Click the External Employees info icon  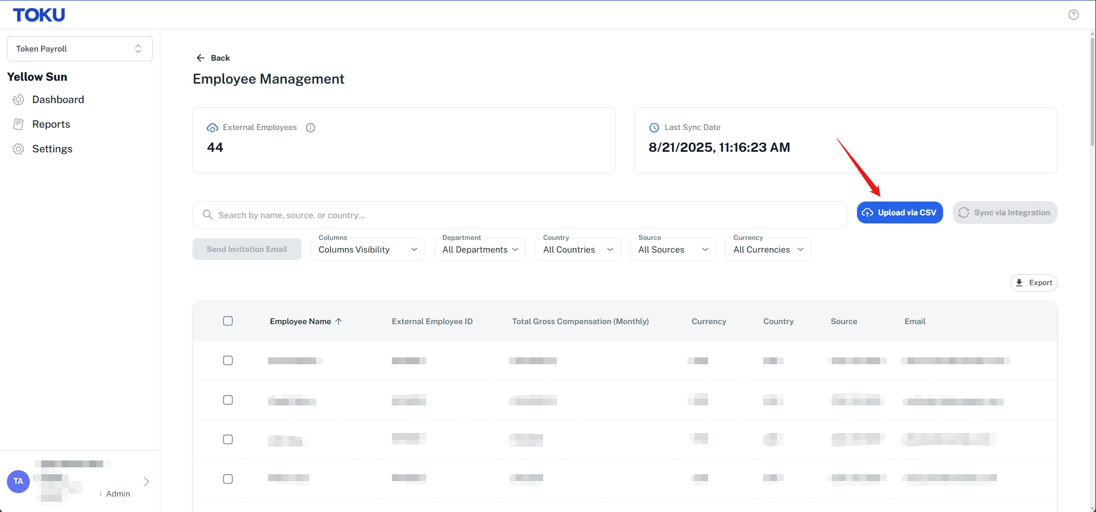click(x=311, y=128)
